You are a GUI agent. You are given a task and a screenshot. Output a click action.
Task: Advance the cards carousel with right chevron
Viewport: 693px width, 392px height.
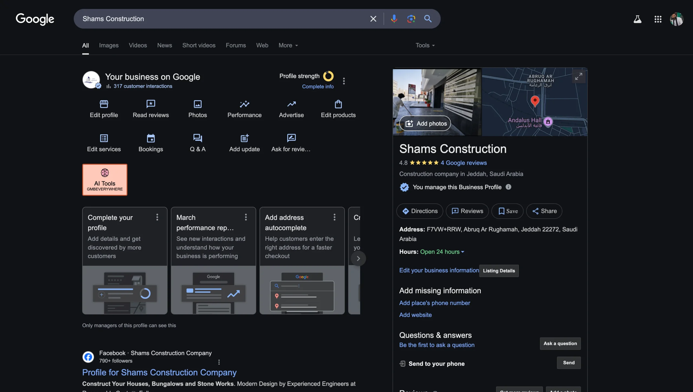pyautogui.click(x=358, y=258)
